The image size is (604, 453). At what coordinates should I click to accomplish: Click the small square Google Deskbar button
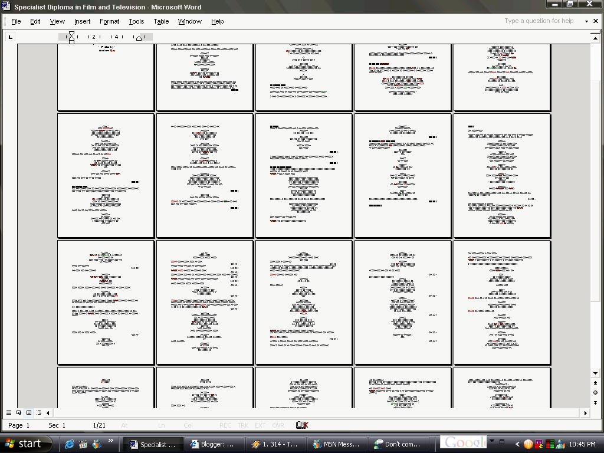click(x=501, y=442)
